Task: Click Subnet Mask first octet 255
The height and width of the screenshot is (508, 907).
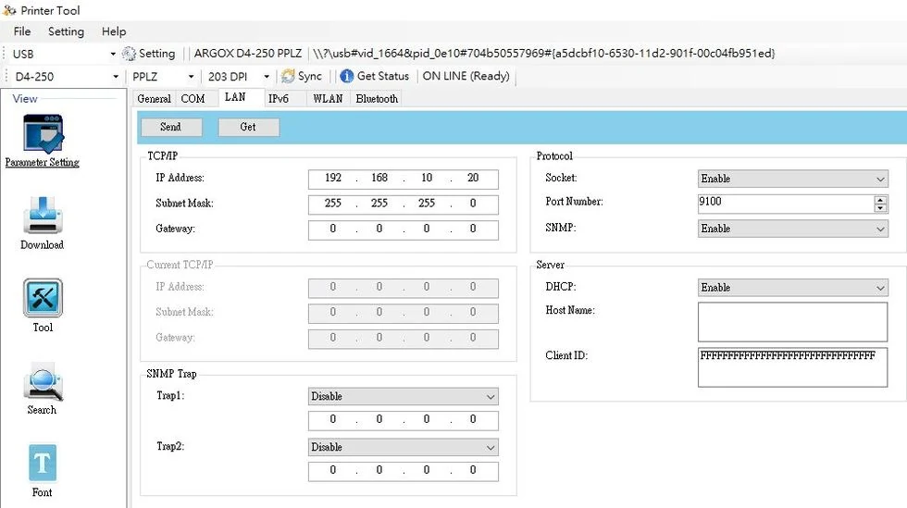Action: [x=333, y=204]
